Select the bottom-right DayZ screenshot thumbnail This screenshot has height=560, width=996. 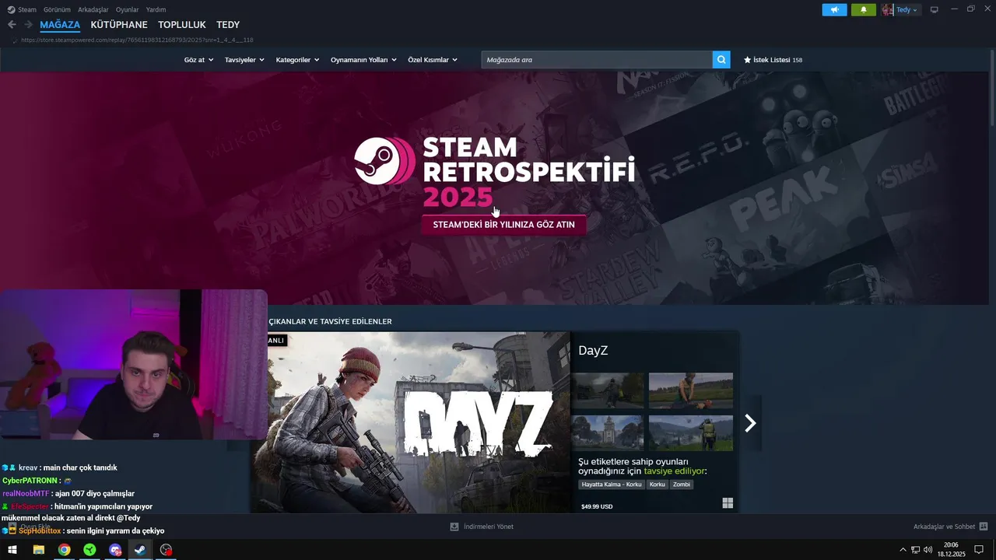pos(691,432)
